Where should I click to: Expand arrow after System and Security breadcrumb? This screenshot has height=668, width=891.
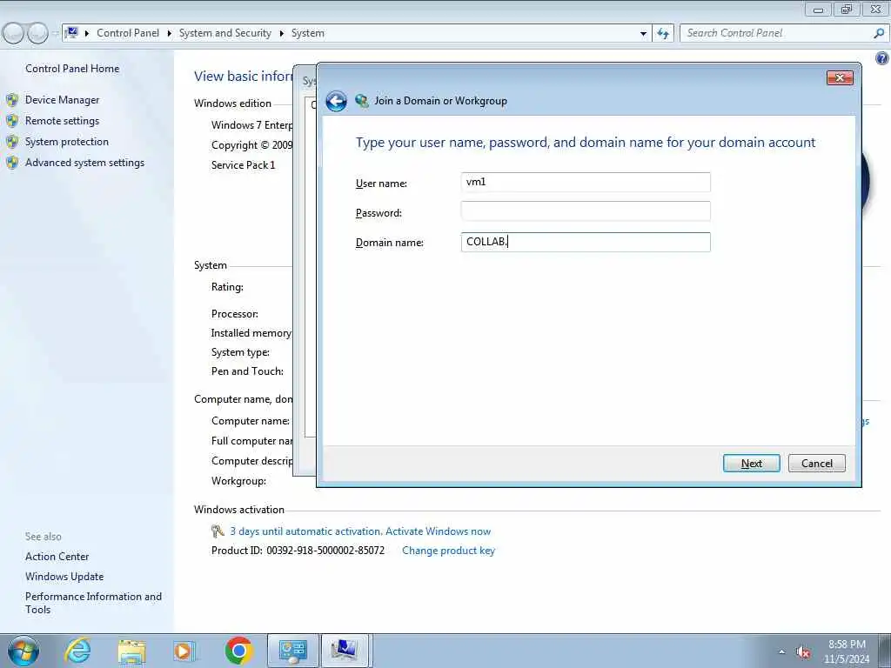[281, 34]
